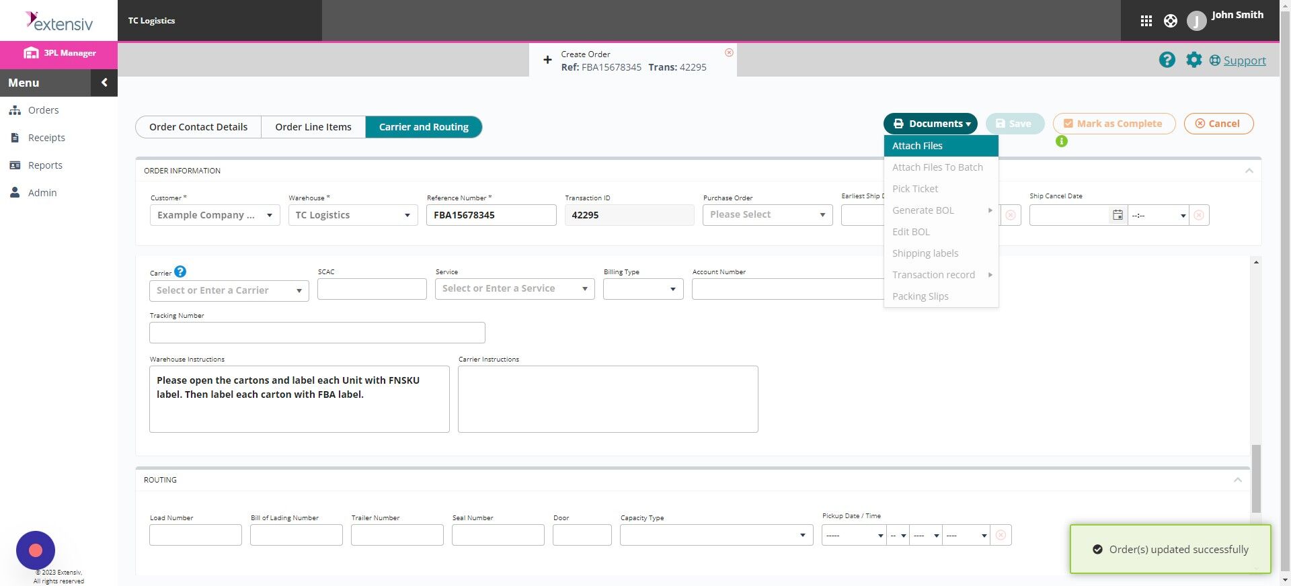Open the Customer dropdown

(x=215, y=215)
